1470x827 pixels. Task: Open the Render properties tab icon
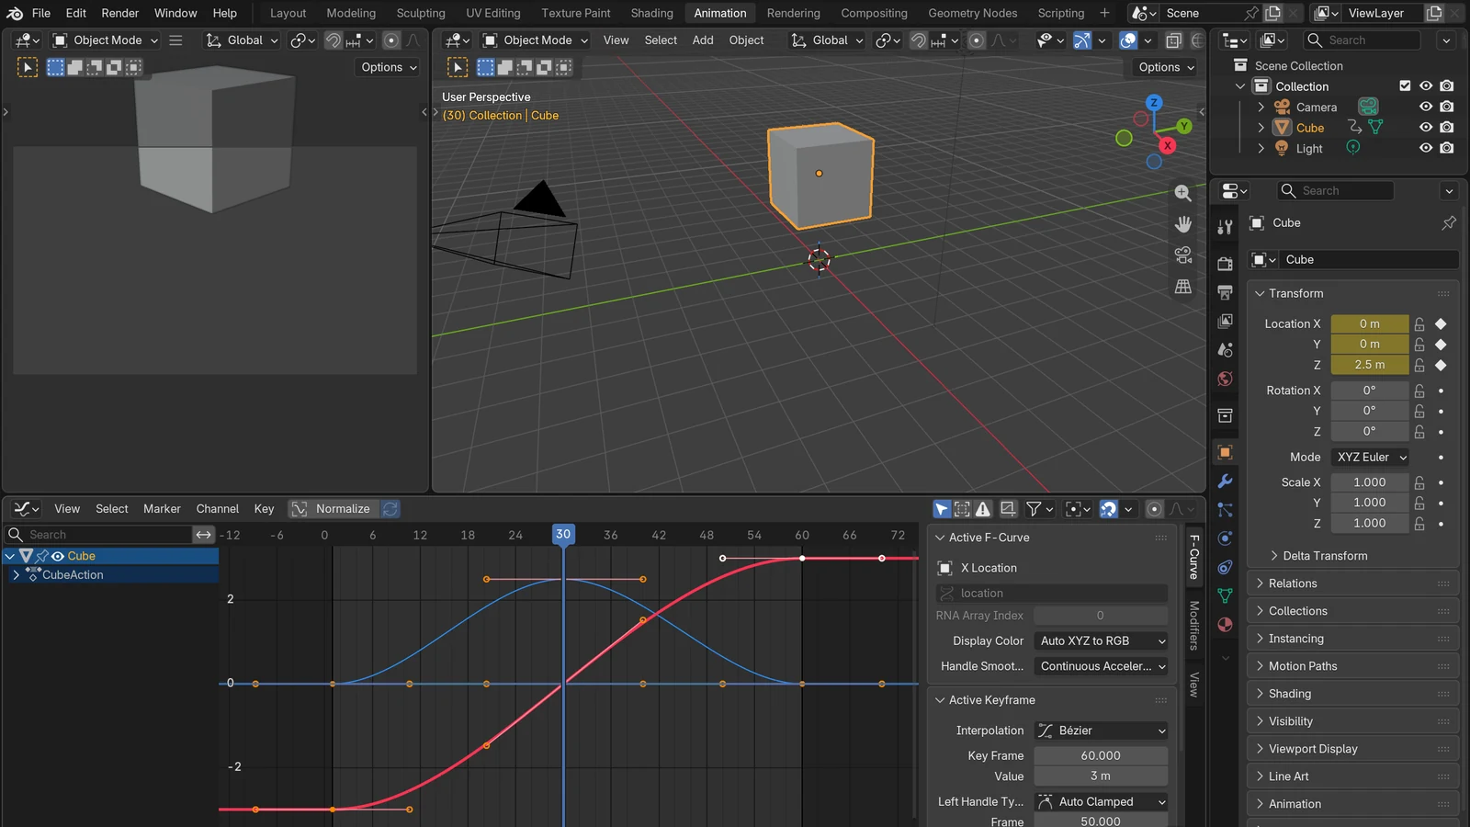click(x=1225, y=264)
